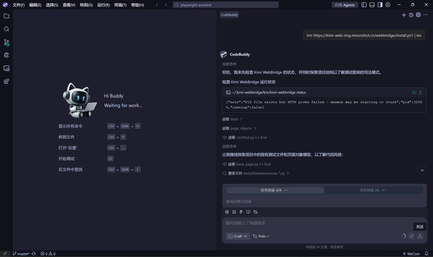Open the Auto model dropdown
Viewport: 433px width, 257px height.
pyautogui.click(x=261, y=236)
